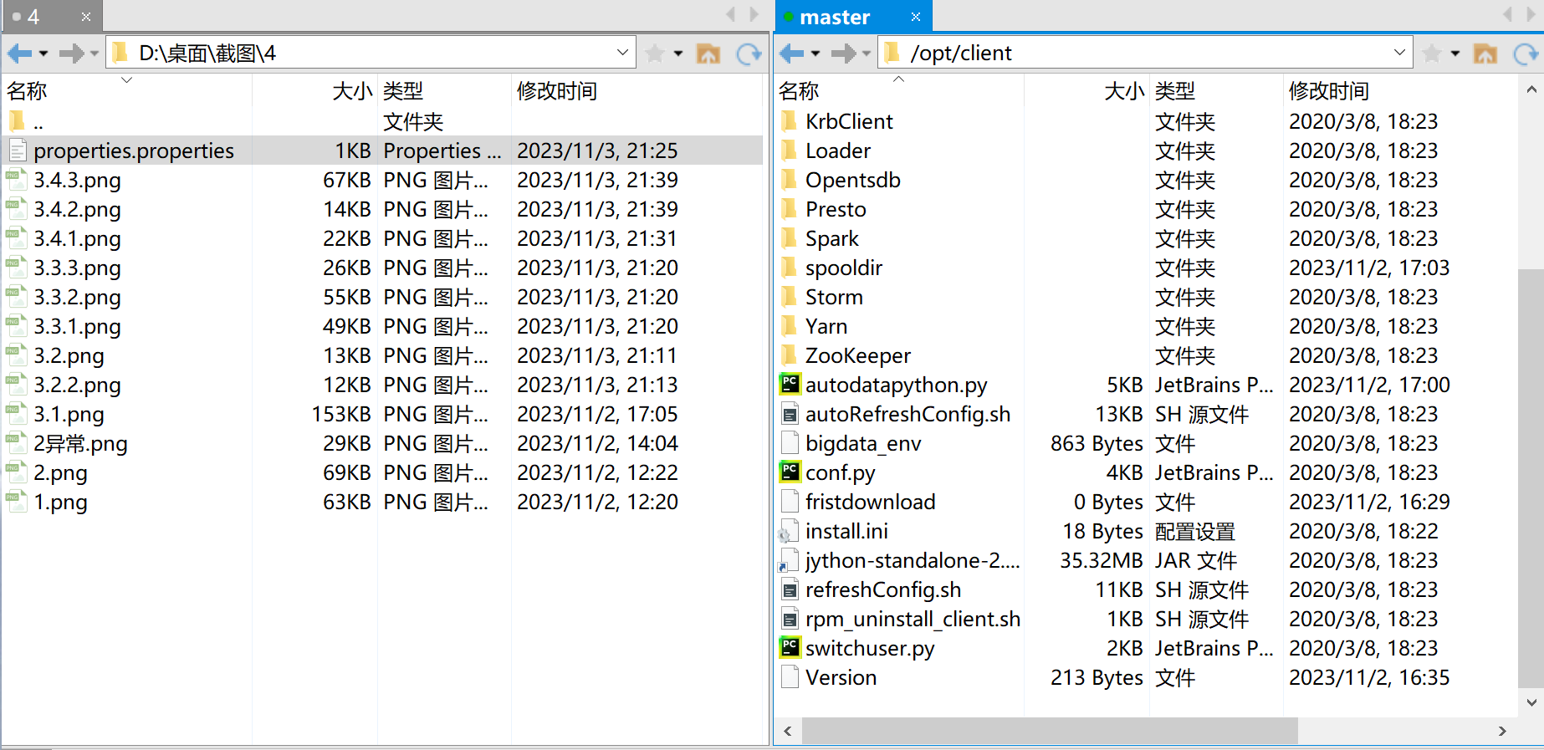Click the parent folder icon beside ".."
1544x750 pixels.
[17, 121]
